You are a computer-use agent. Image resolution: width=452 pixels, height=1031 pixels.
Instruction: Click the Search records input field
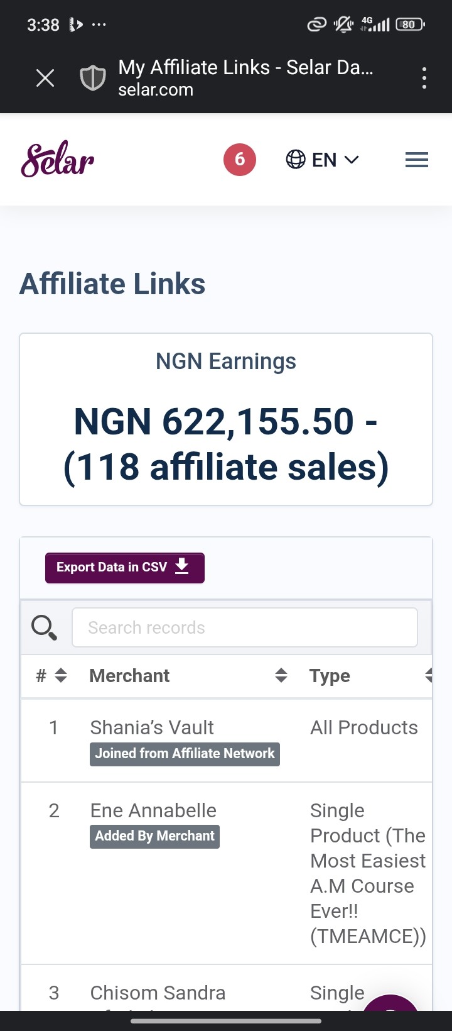click(245, 627)
